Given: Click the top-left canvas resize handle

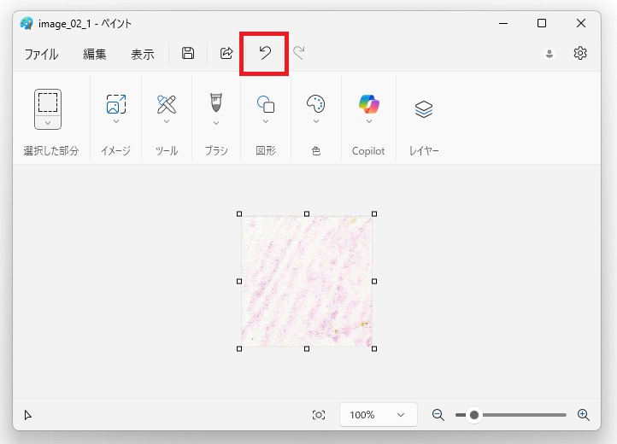Looking at the screenshot, I should [239, 214].
